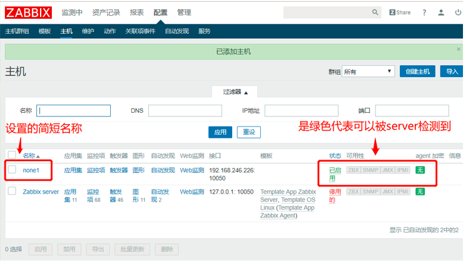Tick the checkbox for host none1
Screen dimensions: 468x265
(x=12, y=169)
